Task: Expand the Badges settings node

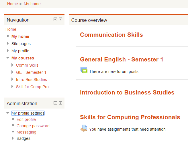Action: point(12,138)
